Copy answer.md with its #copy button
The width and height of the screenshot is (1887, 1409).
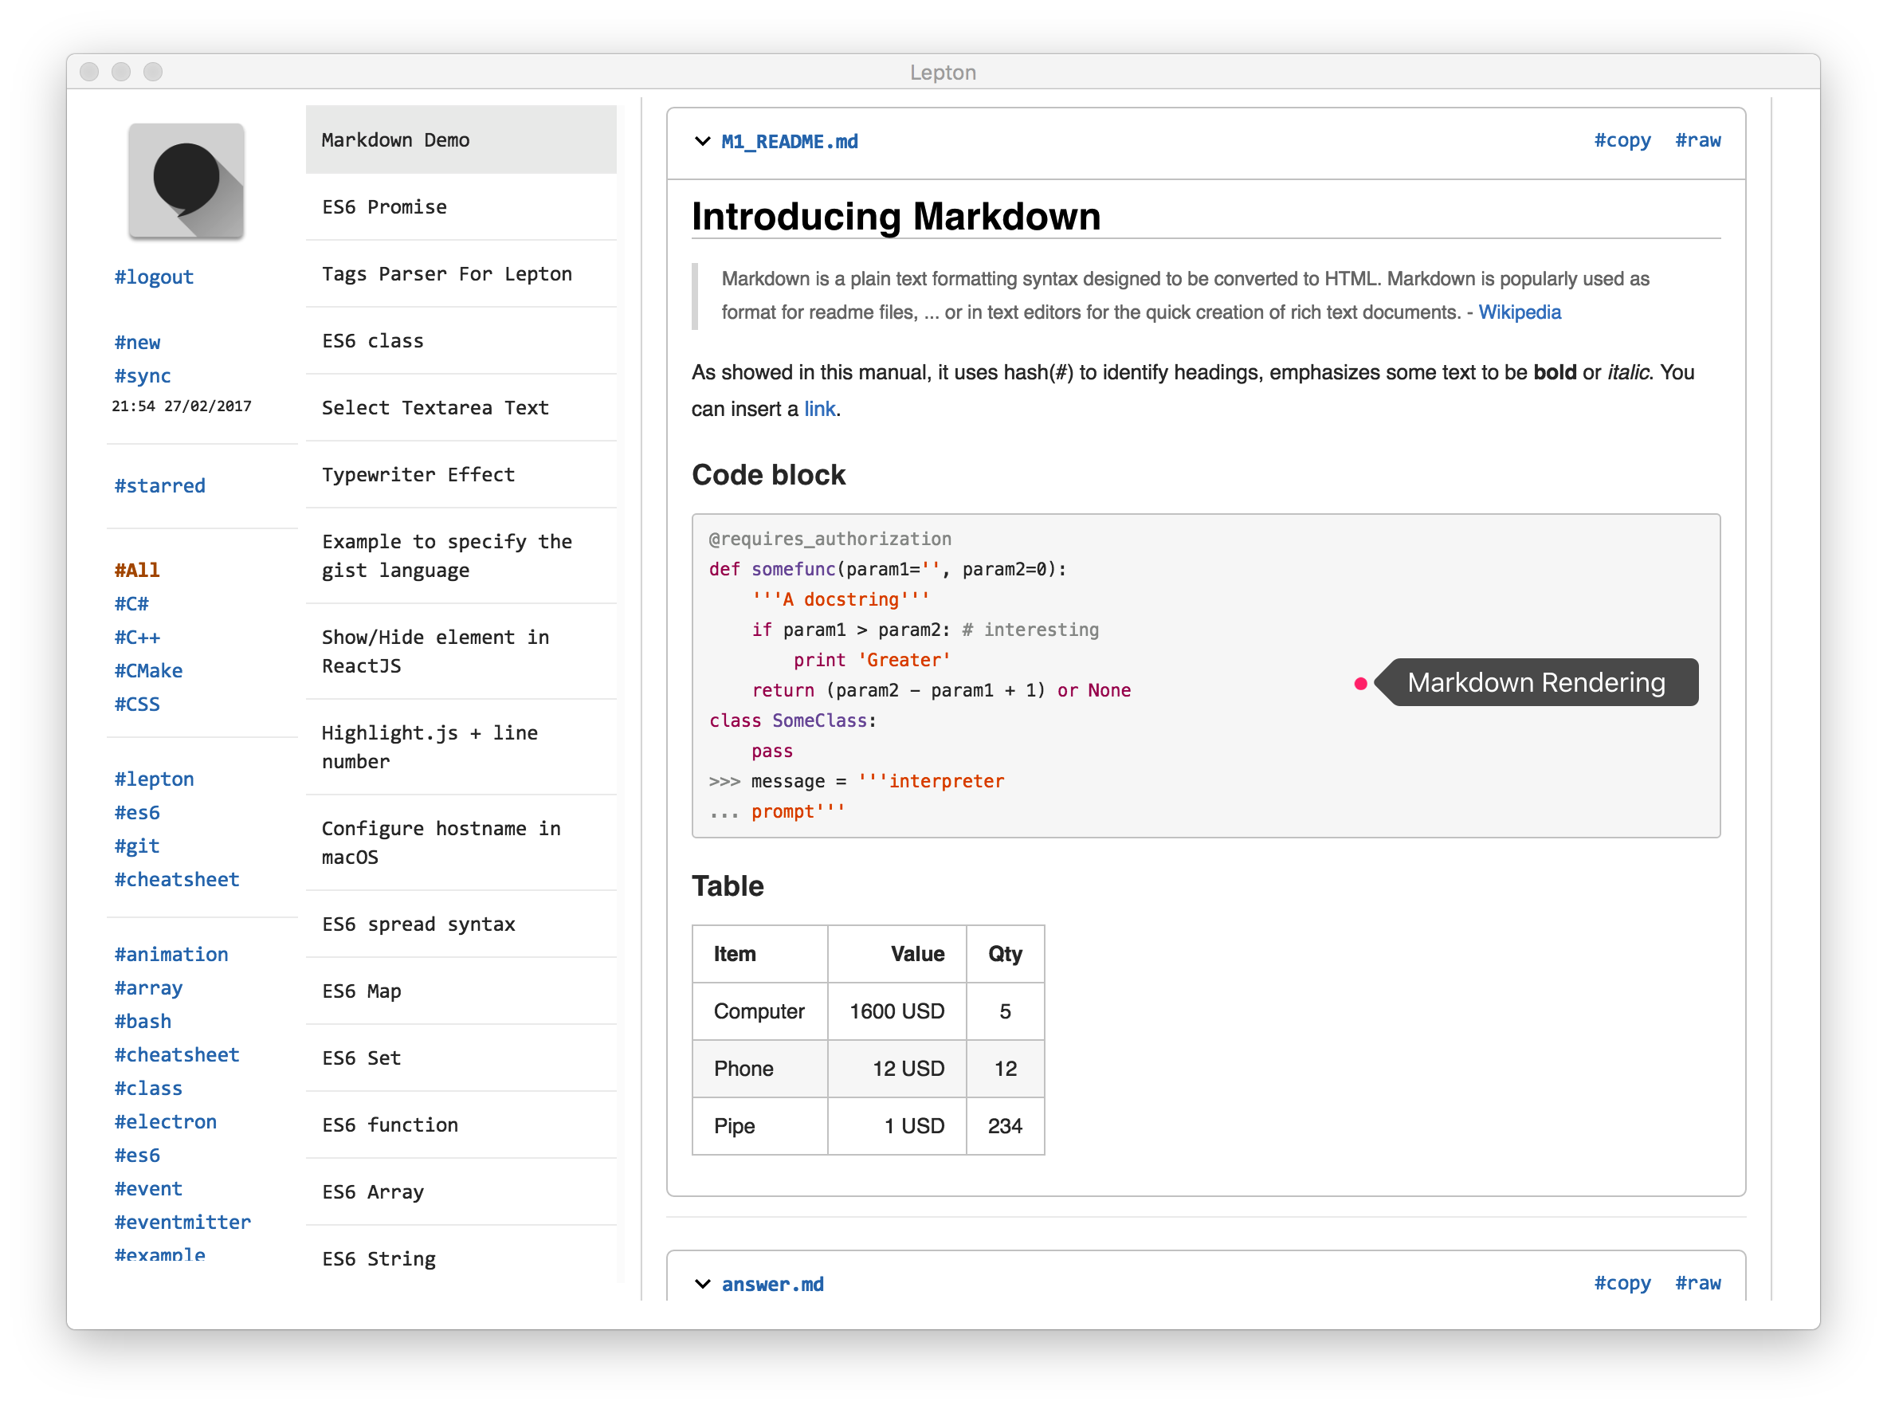(1621, 1283)
